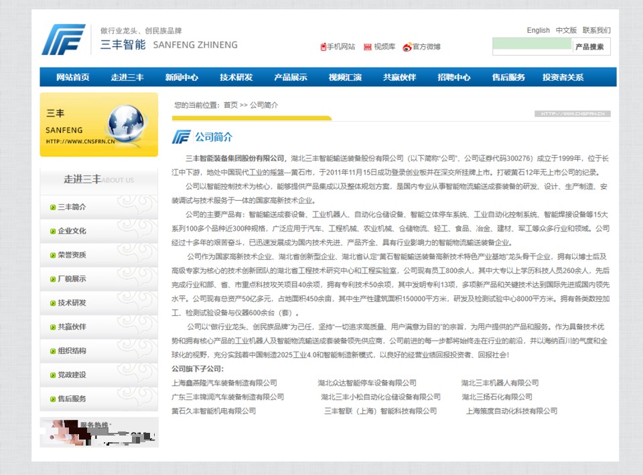Open 招聘中心 navigation menu
Screen dimensions: 643x475
tap(454, 77)
